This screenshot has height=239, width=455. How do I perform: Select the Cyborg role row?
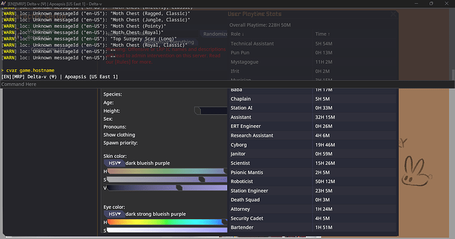313,145
